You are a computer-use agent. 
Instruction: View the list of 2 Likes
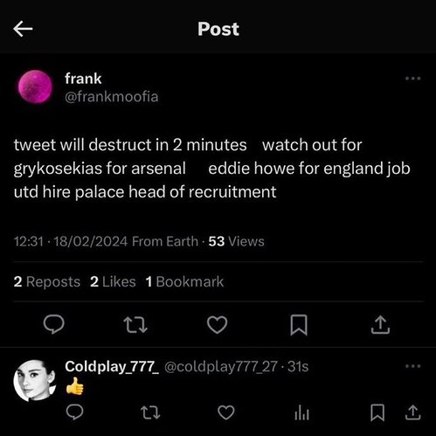click(x=113, y=281)
